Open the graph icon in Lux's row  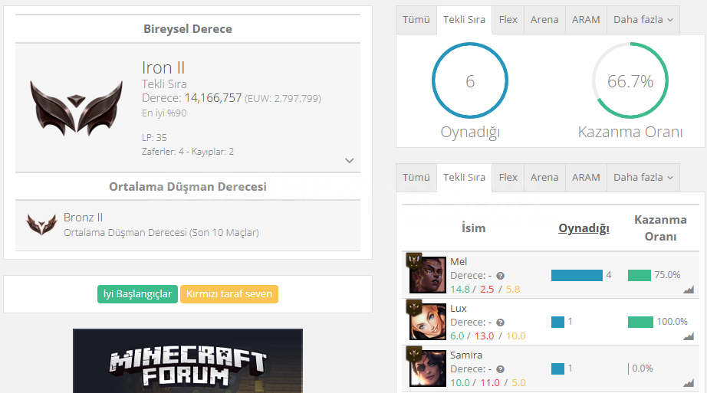tap(689, 336)
